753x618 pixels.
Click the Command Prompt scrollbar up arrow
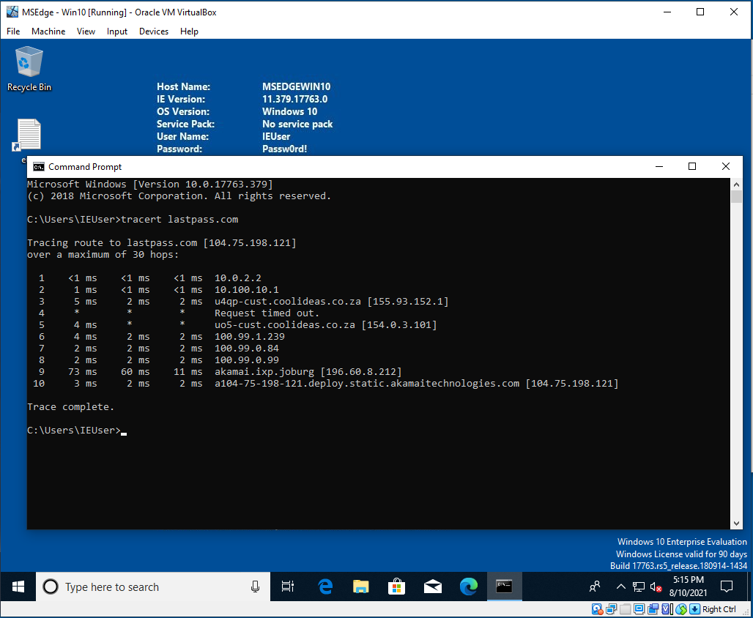[736, 185]
